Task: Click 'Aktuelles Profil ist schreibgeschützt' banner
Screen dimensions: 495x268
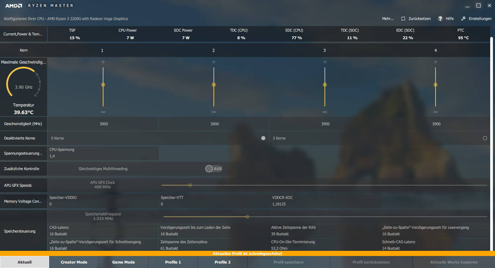Action: coord(247,254)
